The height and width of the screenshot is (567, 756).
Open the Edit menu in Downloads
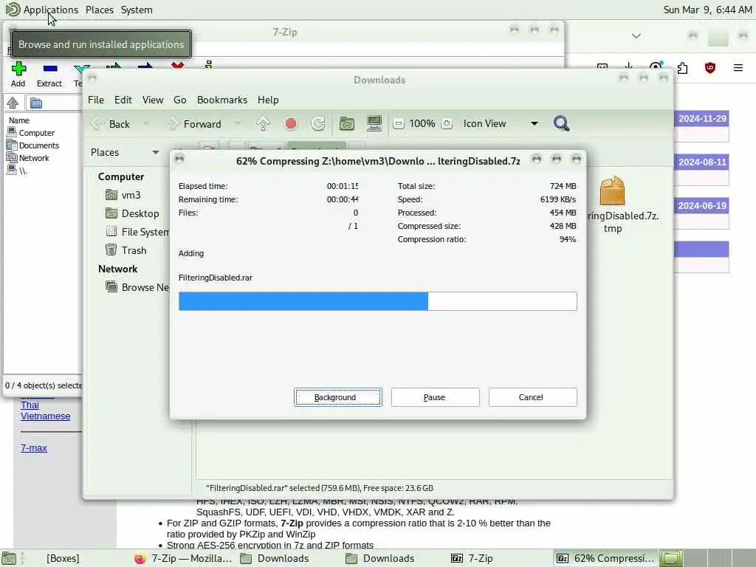123,100
